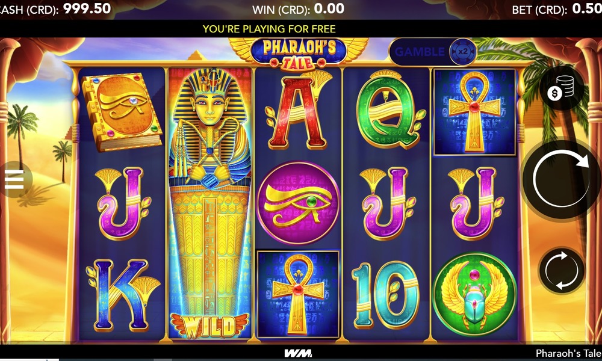Open the hamburger menu
Screen dimensions: 602x361
pos(14,179)
